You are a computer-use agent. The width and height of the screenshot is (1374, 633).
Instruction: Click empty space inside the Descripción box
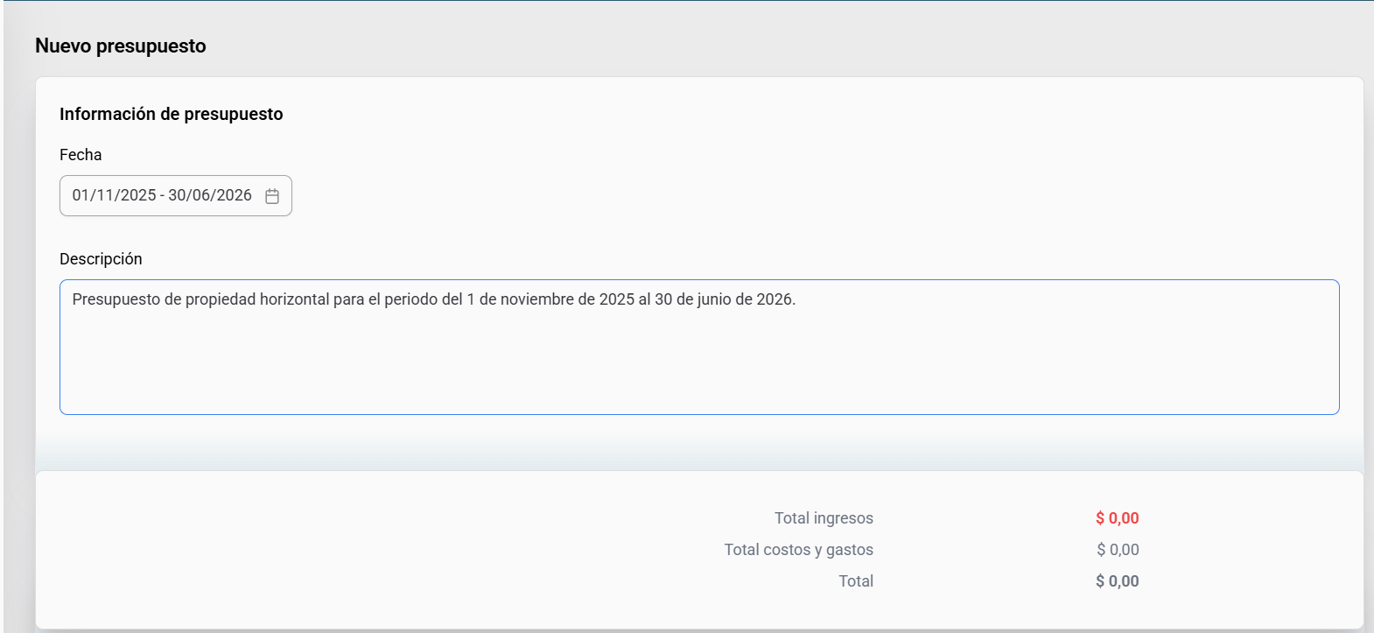coord(698,368)
